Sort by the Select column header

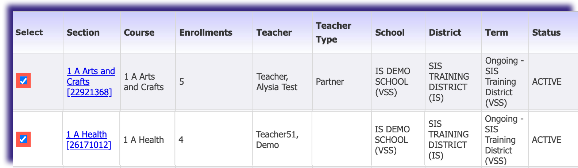tap(29, 32)
